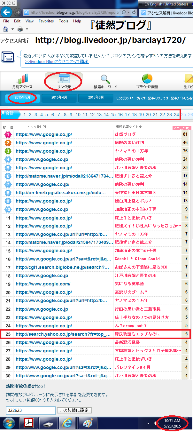
Task: Click the refresh icon in address bar
Action: click(x=134, y=12)
